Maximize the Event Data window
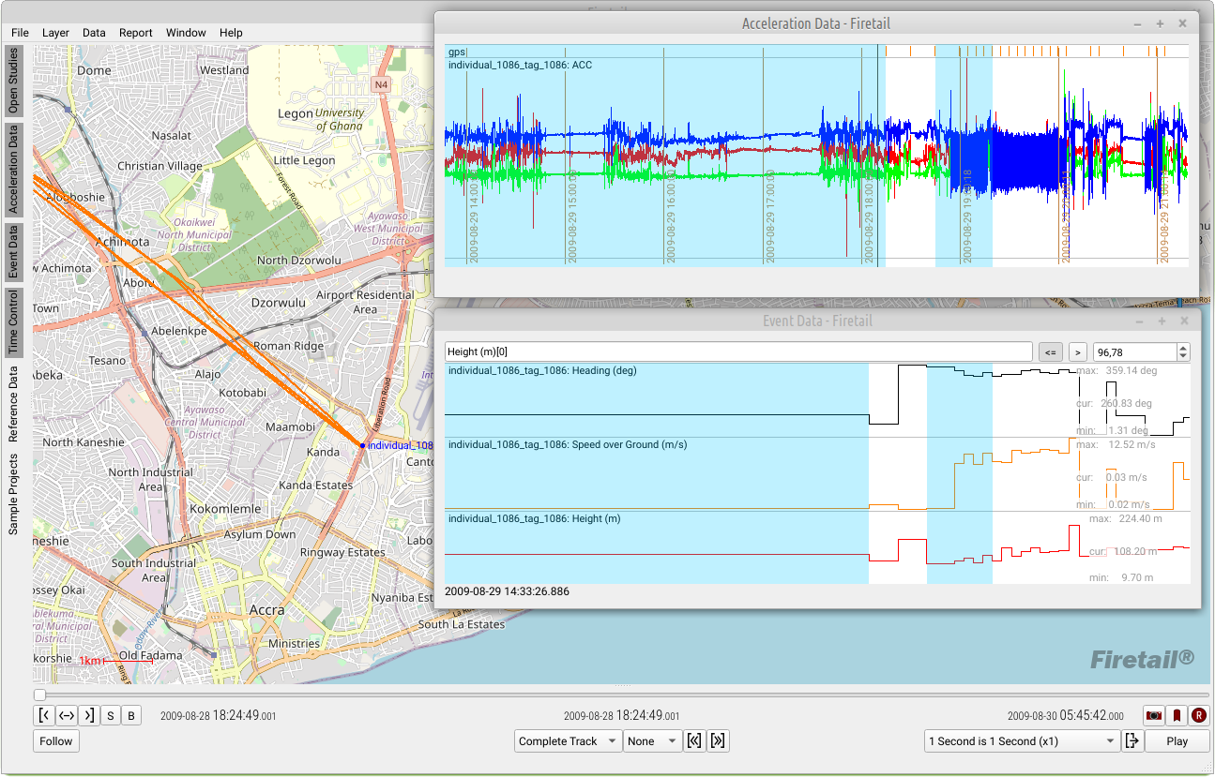This screenshot has height=777, width=1215. [x=1162, y=321]
